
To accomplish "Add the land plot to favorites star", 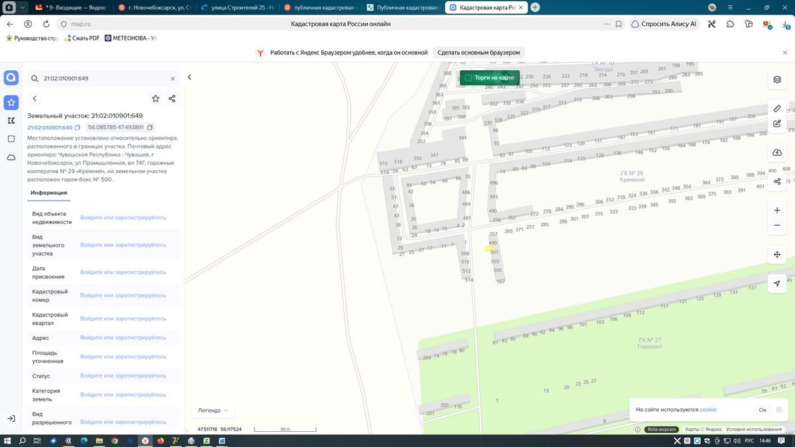I will click(156, 99).
